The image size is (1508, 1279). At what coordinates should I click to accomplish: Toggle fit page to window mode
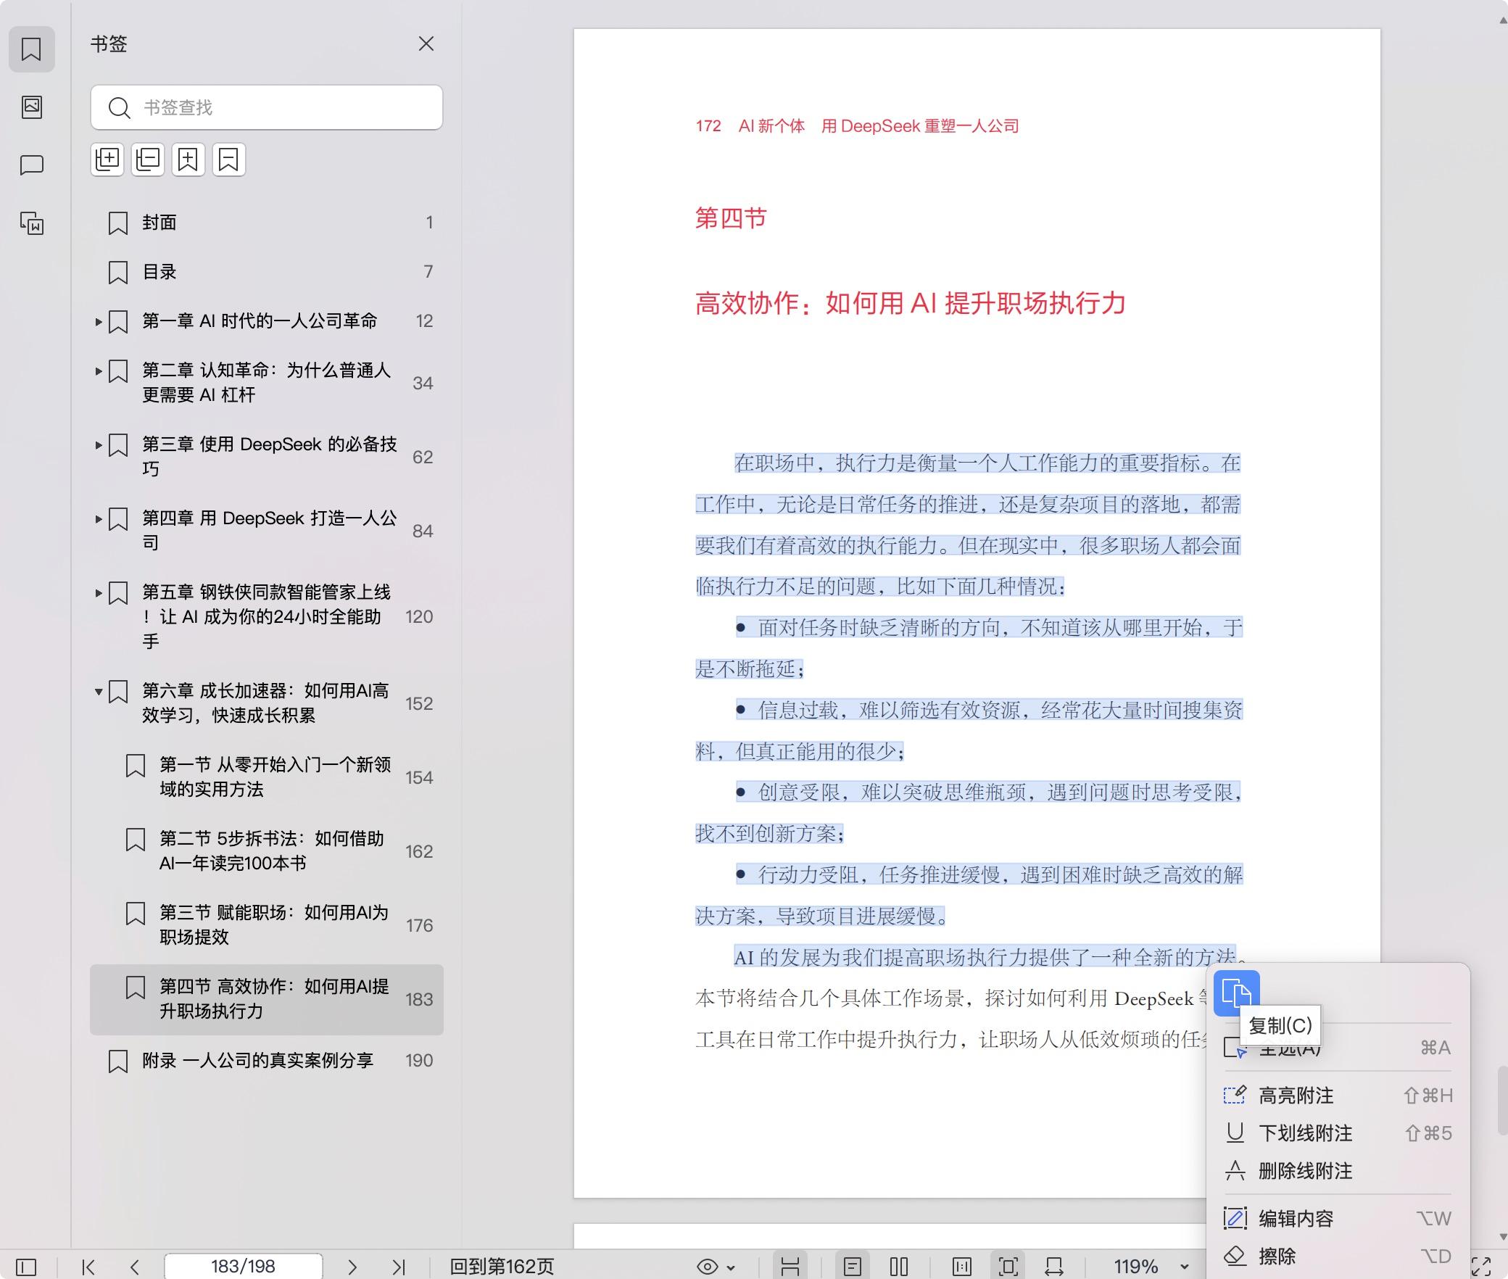tap(1008, 1267)
